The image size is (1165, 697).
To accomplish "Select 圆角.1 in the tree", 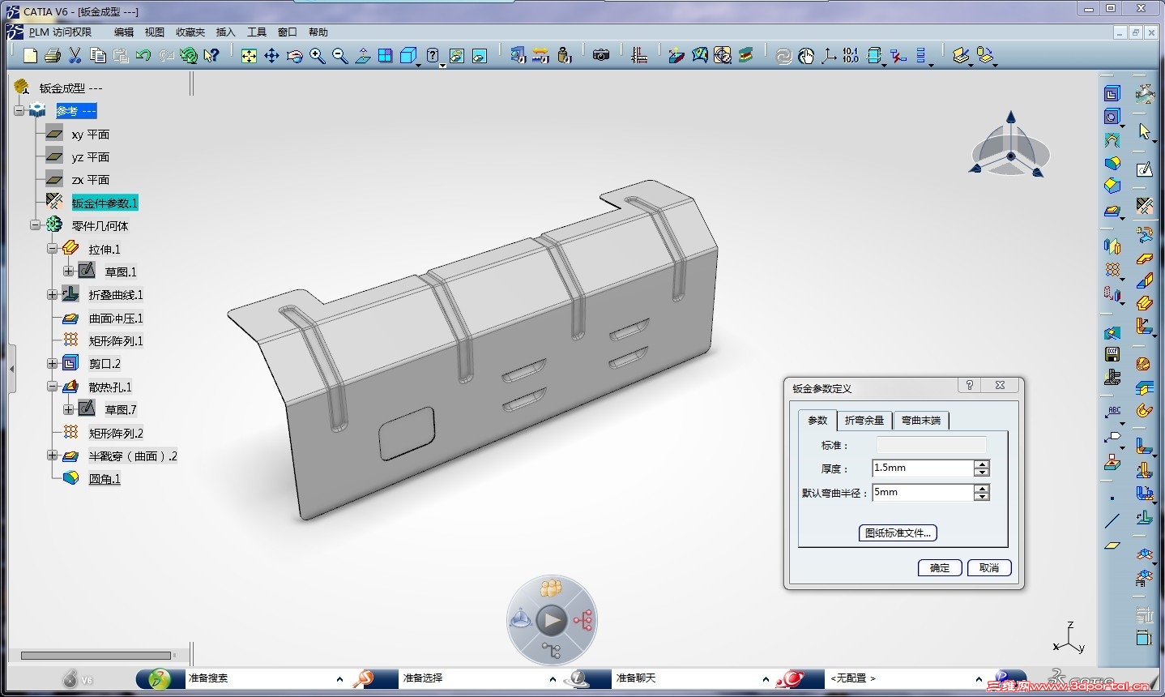I will [105, 479].
